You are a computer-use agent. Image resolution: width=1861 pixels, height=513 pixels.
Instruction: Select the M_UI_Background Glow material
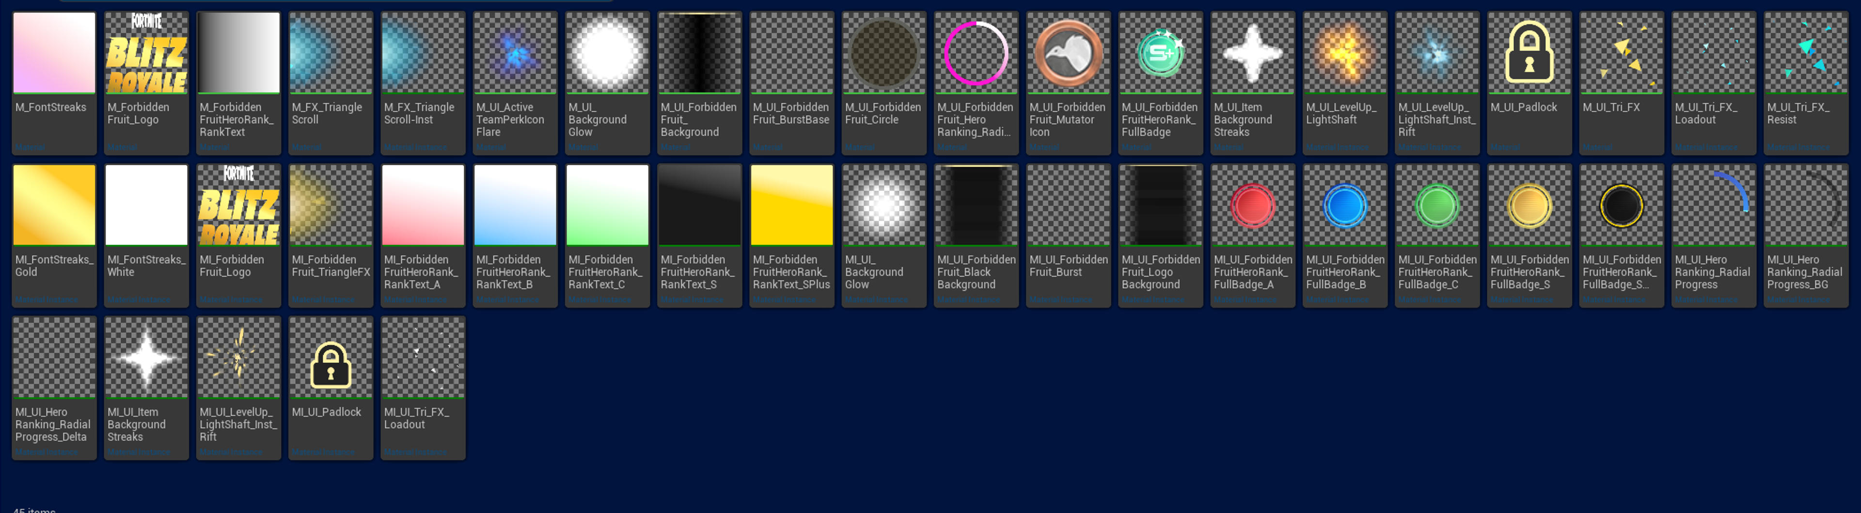(x=607, y=53)
